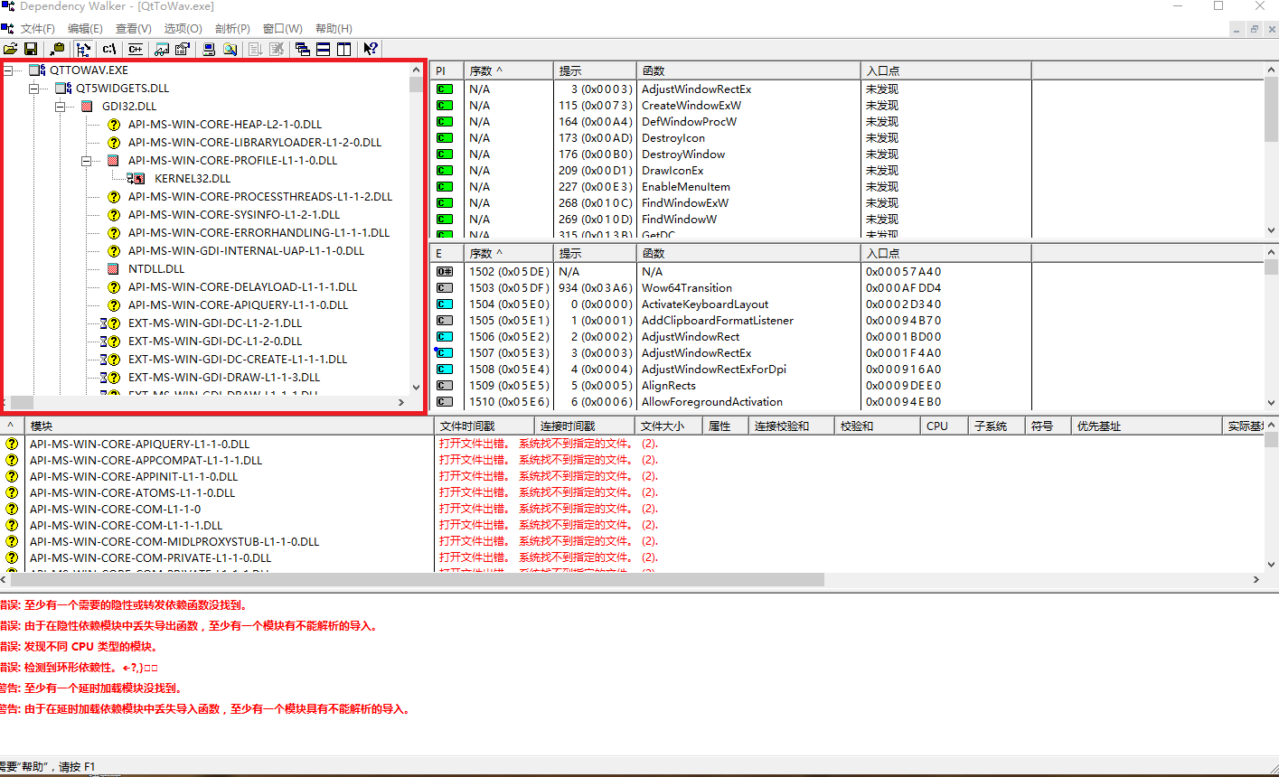1279x777 pixels.
Task: Click the Tile Horizontally toolbar icon
Action: click(x=323, y=49)
